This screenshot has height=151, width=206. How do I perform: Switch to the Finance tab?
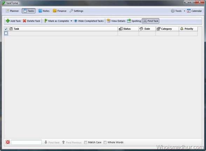pos(60,11)
